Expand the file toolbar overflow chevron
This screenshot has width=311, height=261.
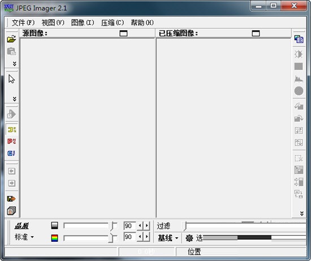15,64
